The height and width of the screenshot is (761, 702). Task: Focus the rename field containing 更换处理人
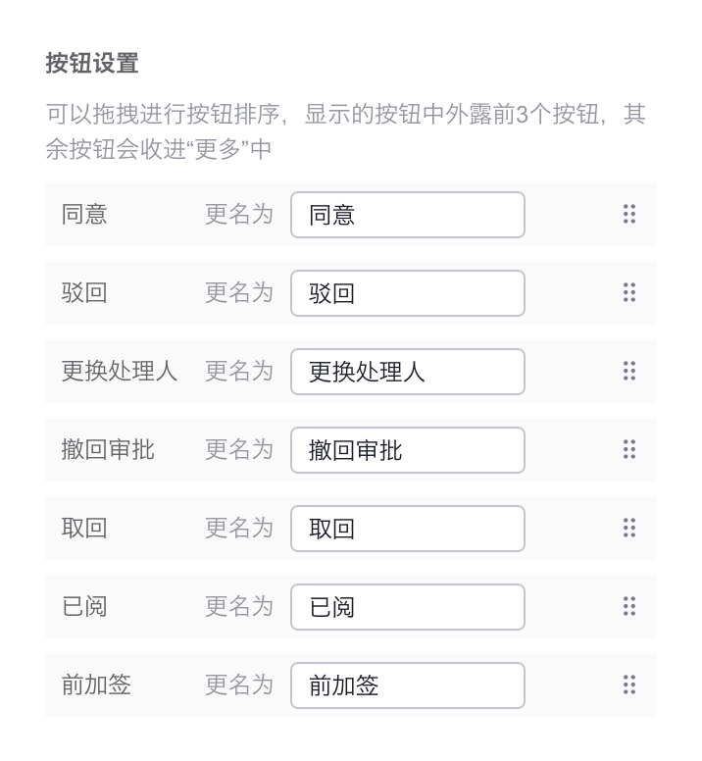(408, 372)
